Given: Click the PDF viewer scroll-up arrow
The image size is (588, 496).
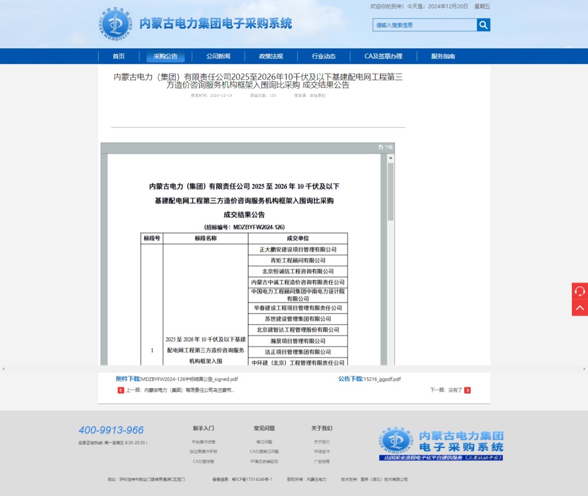Looking at the screenshot, I should (x=391, y=158).
